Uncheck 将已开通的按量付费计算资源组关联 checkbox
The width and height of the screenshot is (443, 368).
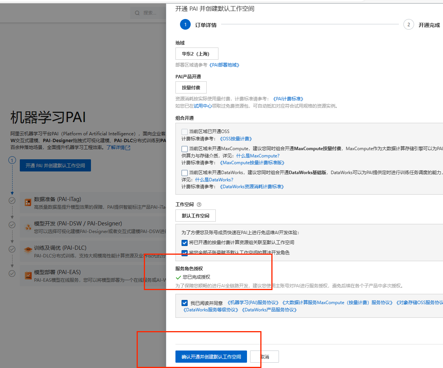185,243
